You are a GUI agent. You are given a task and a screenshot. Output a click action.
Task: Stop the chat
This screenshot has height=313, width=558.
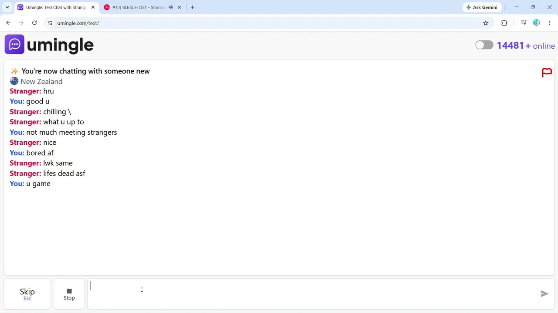coord(69,294)
